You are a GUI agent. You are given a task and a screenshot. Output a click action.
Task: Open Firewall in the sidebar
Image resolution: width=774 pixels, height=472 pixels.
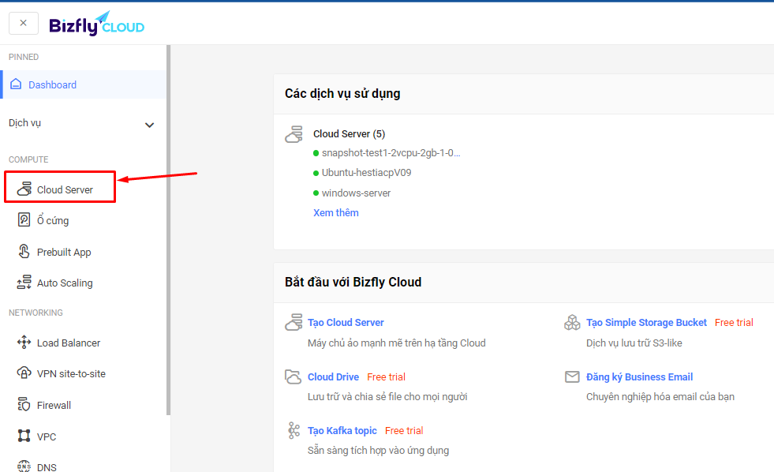click(x=54, y=406)
